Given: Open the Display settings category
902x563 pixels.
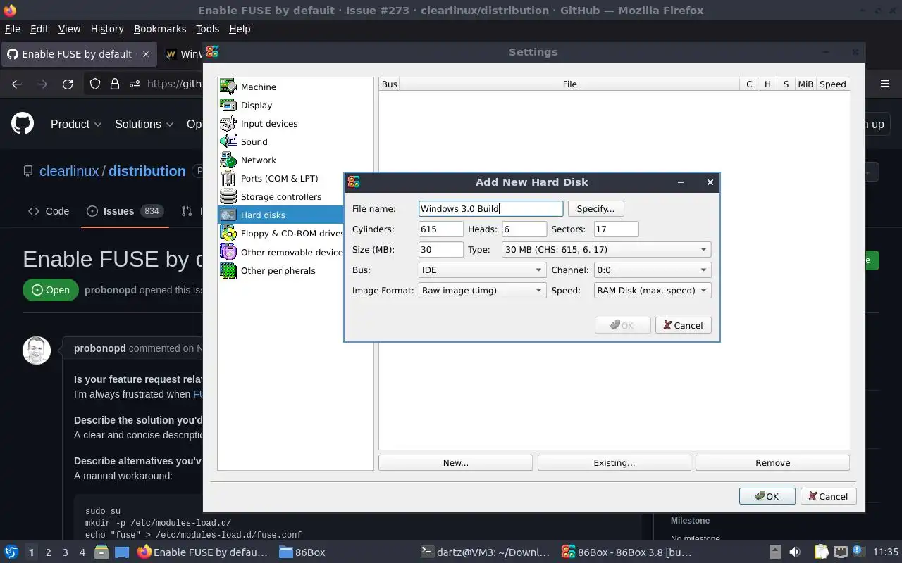Looking at the screenshot, I should pos(256,105).
